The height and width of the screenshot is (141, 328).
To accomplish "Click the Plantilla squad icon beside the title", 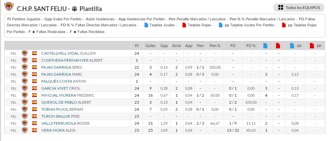I will 74,9.
